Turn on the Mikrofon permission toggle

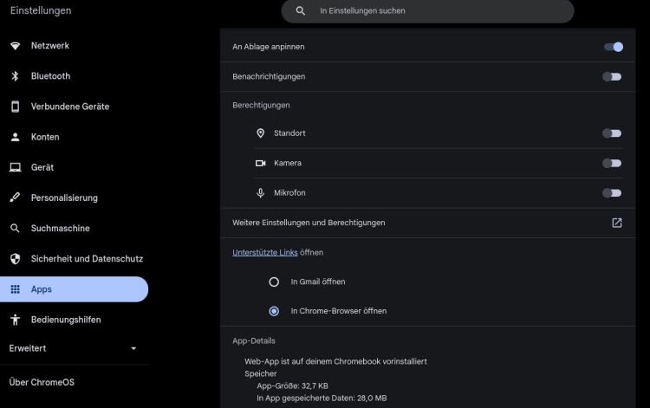[x=612, y=193]
